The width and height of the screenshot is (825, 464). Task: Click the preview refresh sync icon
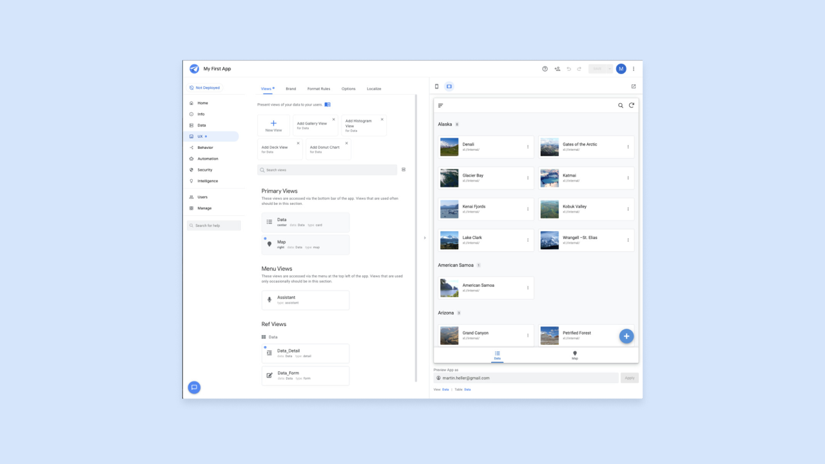tap(632, 106)
